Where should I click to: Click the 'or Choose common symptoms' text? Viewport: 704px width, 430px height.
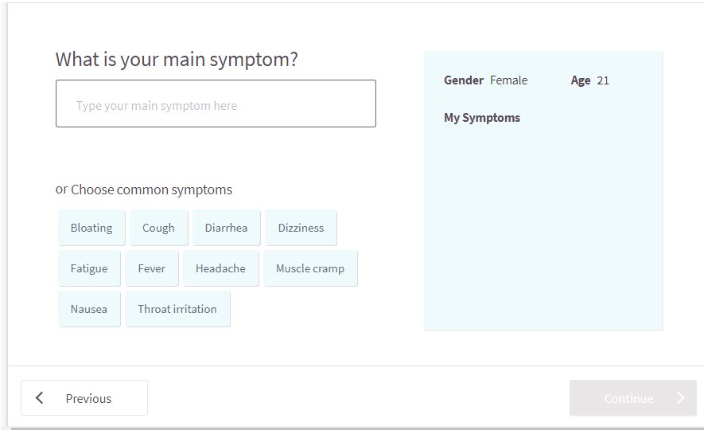click(x=144, y=190)
